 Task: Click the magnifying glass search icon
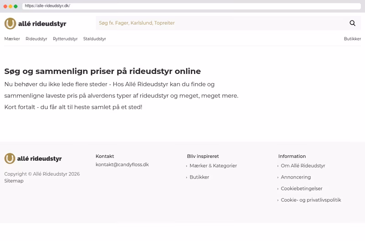[x=352, y=23]
